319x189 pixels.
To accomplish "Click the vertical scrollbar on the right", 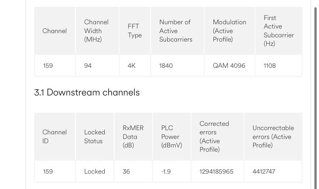I will point(316,97).
